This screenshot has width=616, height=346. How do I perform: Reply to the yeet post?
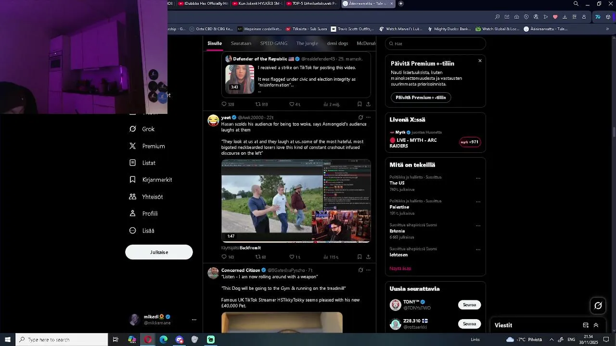228,257
